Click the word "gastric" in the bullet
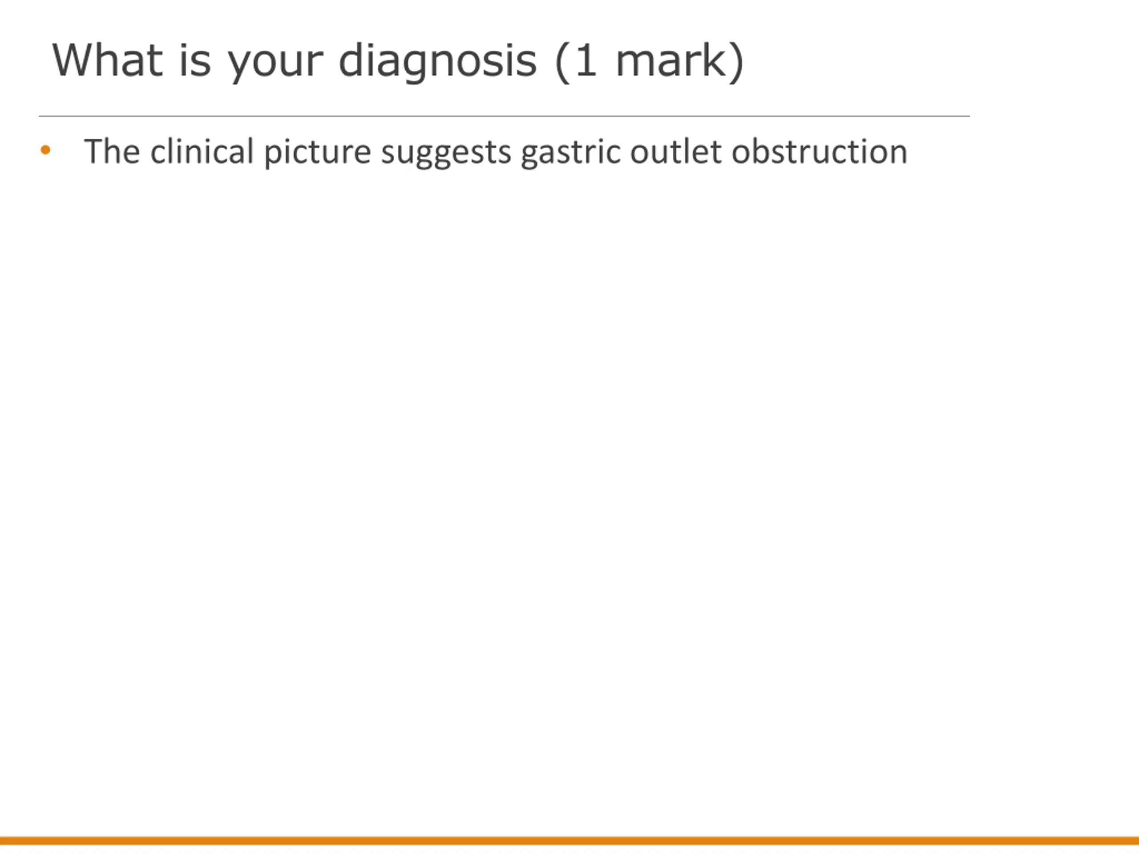The image size is (1139, 854). click(x=570, y=153)
